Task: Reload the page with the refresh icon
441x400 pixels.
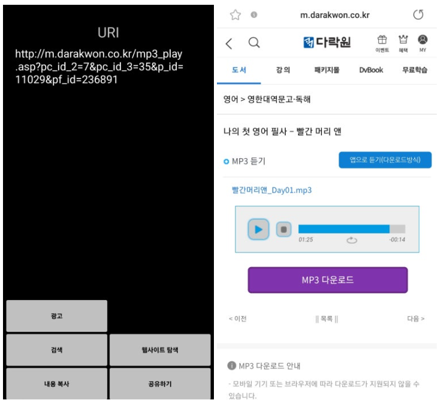Action: tap(418, 14)
